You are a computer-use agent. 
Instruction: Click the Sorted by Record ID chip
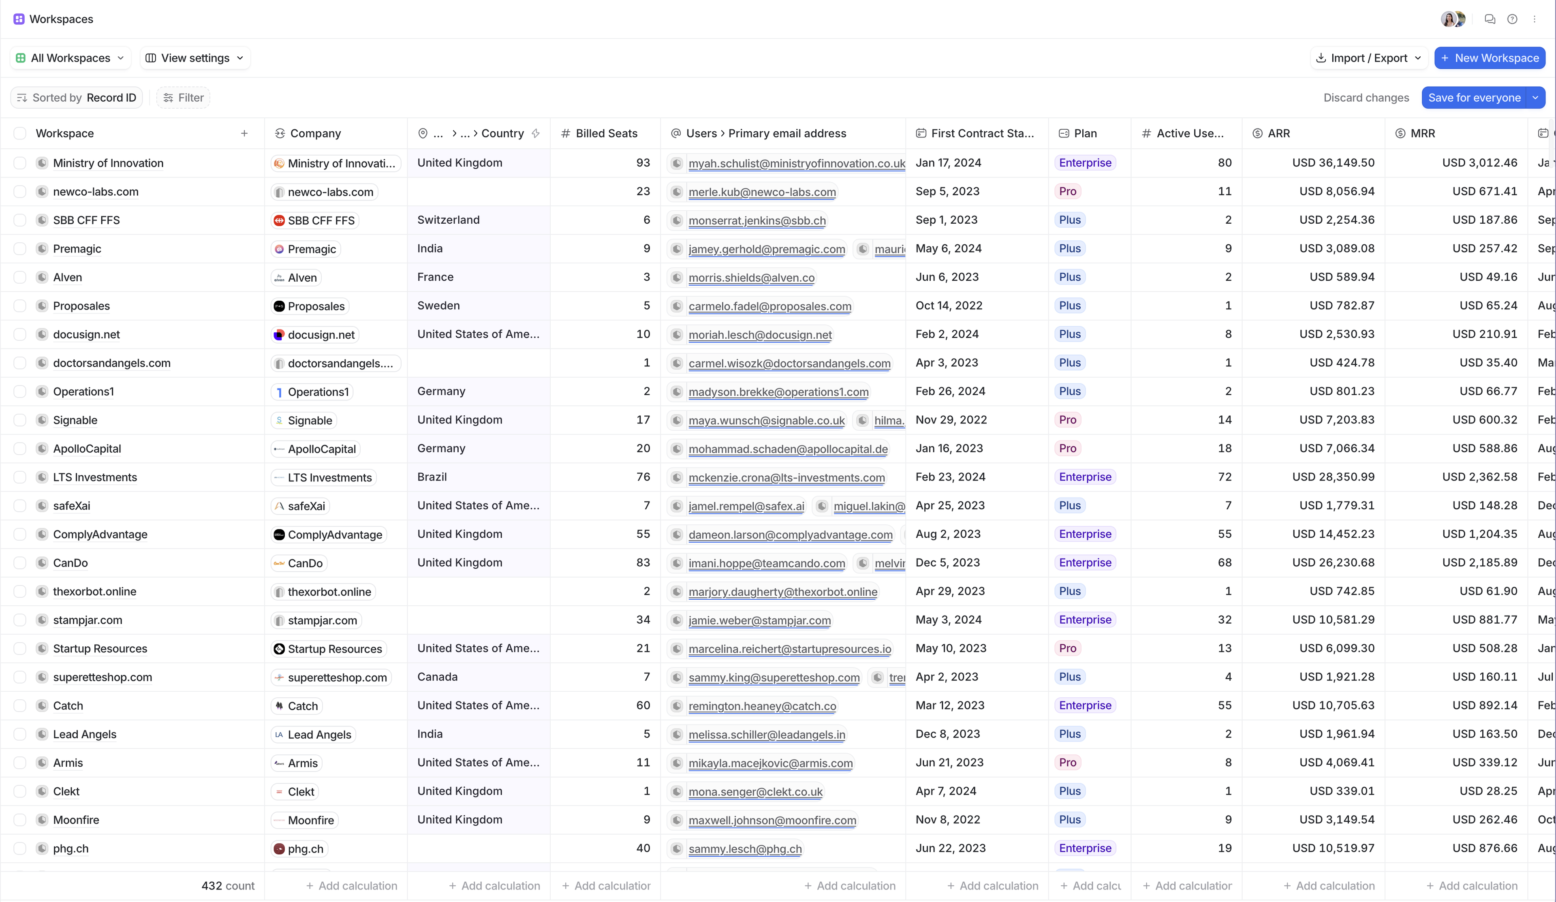point(76,98)
